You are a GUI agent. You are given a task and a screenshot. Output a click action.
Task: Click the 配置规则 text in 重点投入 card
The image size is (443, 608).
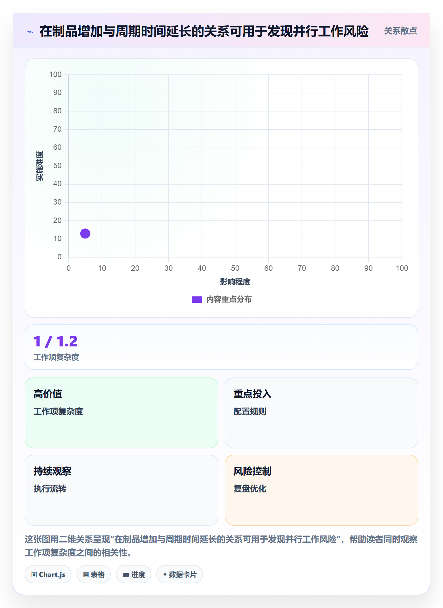click(250, 411)
